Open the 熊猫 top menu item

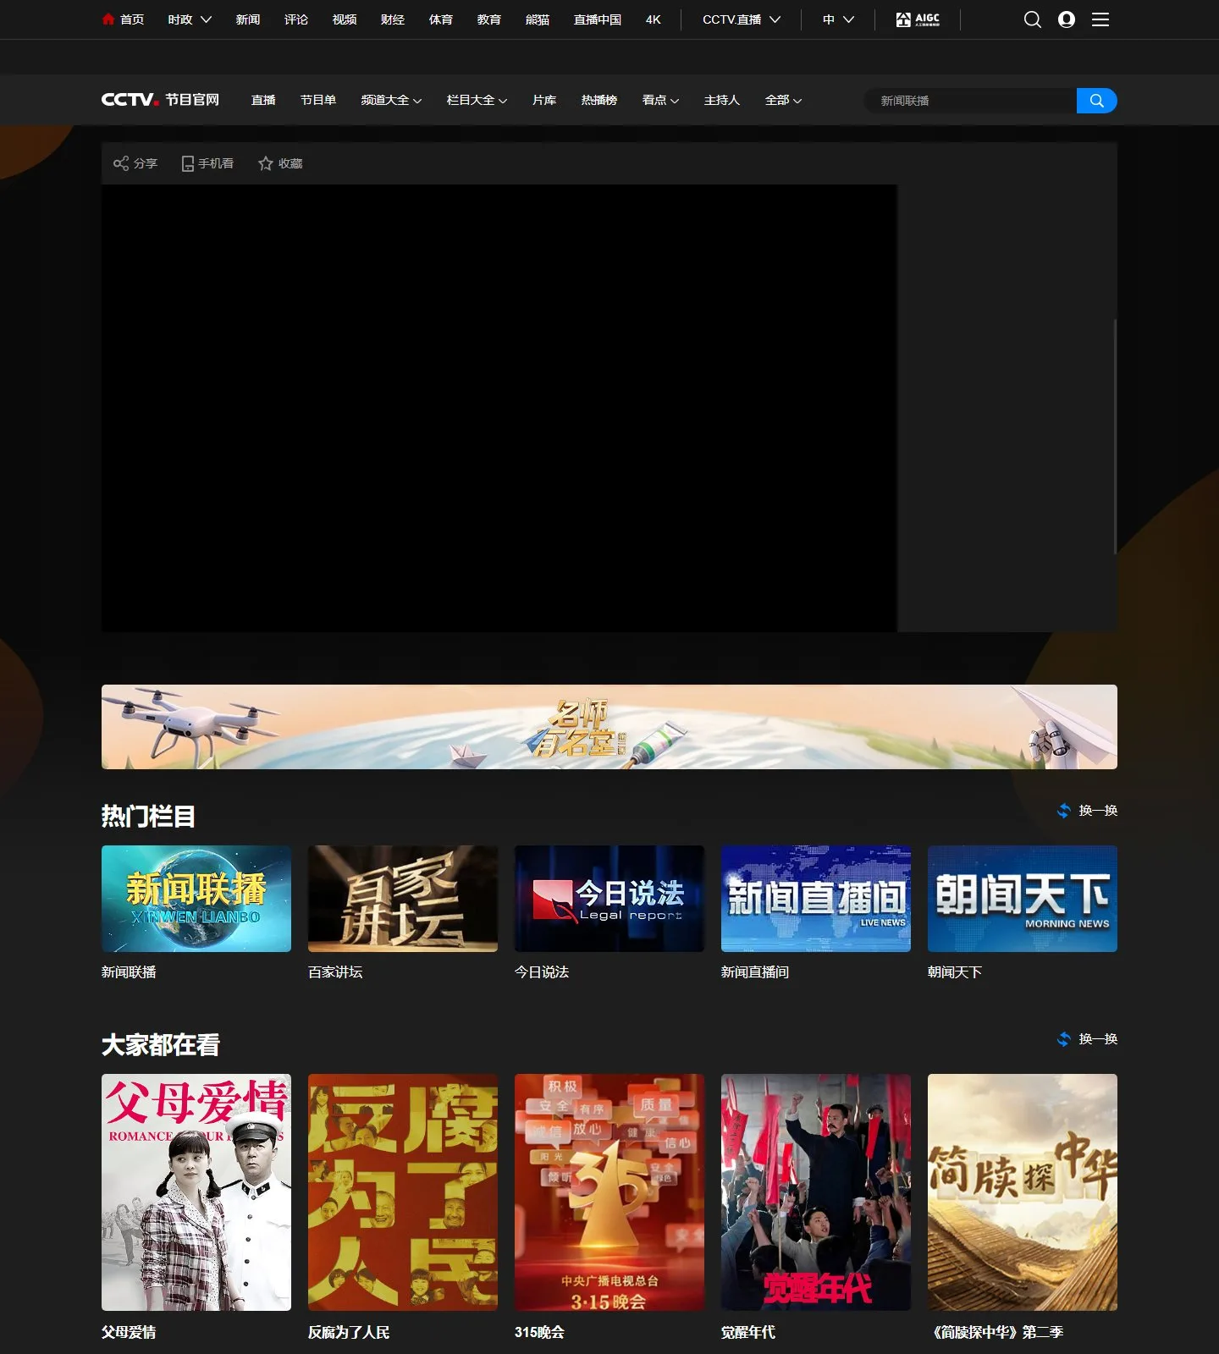[538, 19]
